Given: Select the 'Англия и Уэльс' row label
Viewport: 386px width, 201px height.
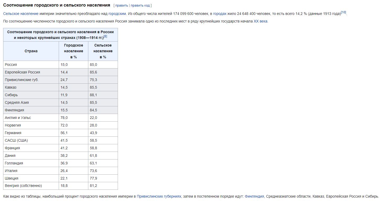Looking at the screenshot, I should pos(18,118).
